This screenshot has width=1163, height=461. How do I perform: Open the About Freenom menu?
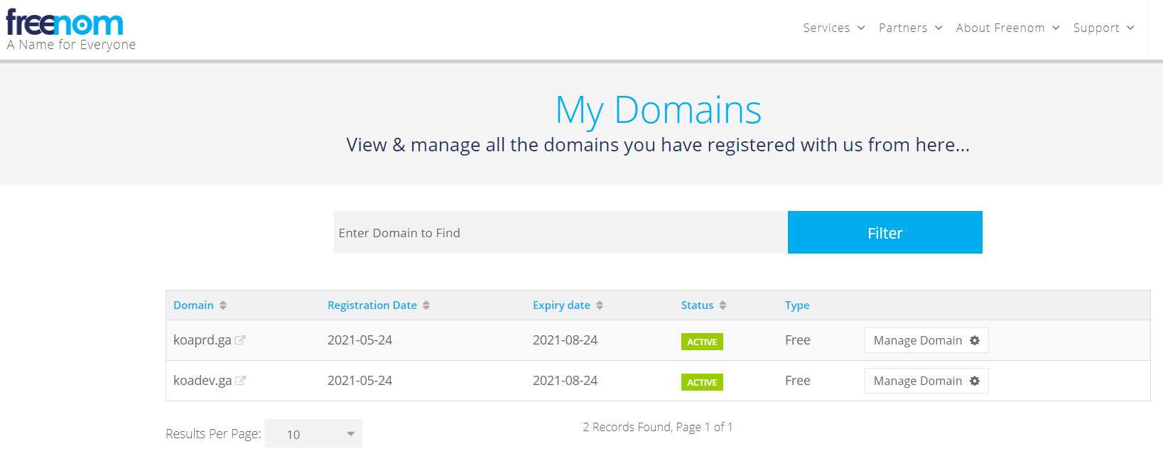tap(1007, 28)
